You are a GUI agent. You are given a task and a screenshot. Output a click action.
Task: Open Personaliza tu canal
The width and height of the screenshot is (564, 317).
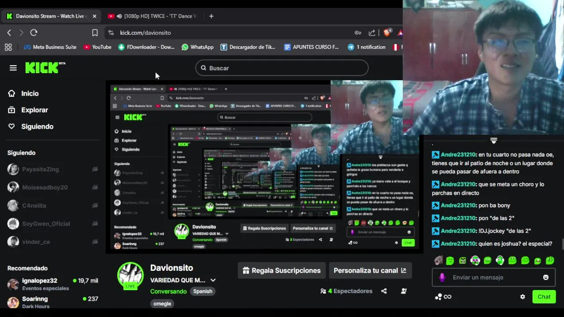pyautogui.click(x=370, y=270)
